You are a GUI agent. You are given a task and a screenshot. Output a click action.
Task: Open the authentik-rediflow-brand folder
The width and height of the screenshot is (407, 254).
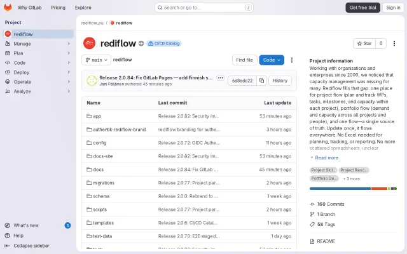(x=119, y=130)
